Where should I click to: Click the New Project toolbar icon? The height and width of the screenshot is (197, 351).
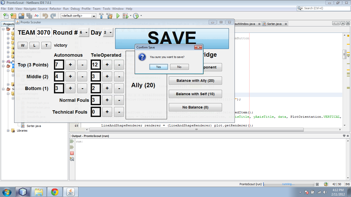click(13, 16)
